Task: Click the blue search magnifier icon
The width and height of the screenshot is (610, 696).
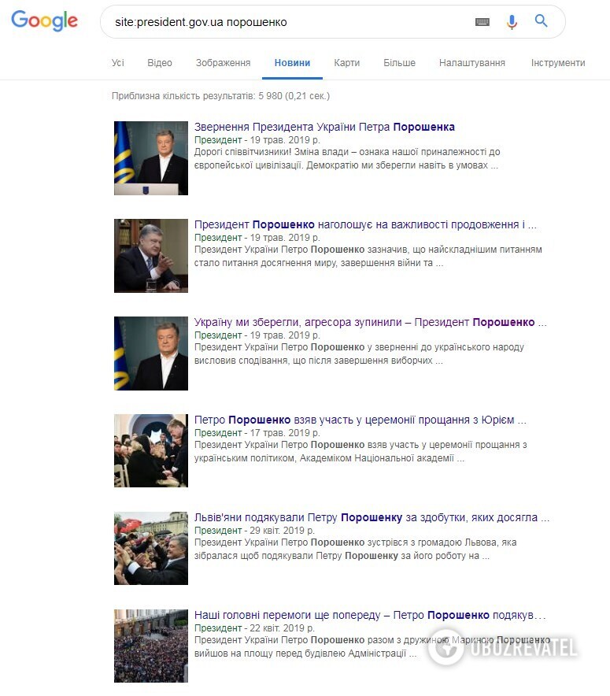Action: pyautogui.click(x=541, y=20)
